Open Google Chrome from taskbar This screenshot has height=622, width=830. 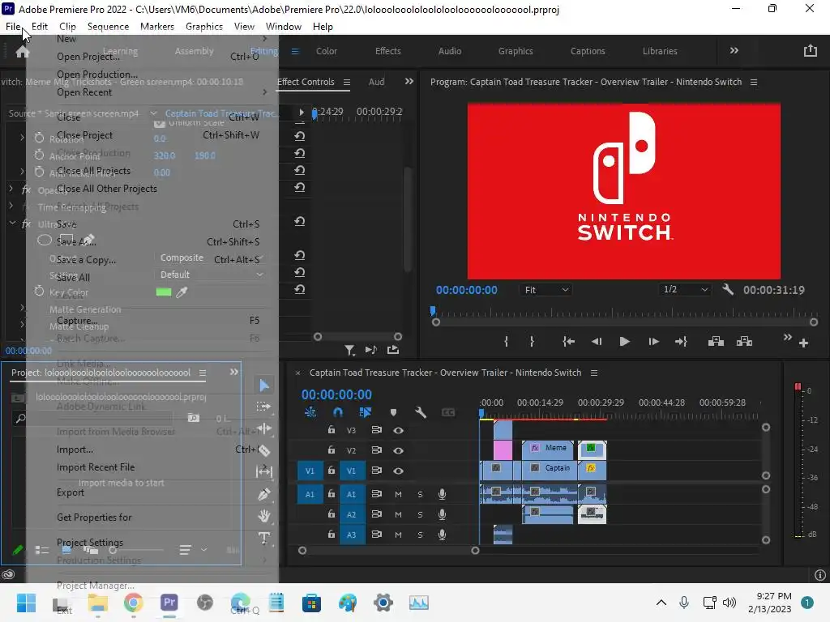pos(134,603)
